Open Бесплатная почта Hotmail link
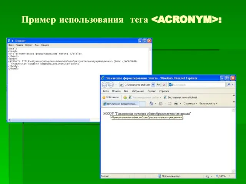 pos(180,97)
